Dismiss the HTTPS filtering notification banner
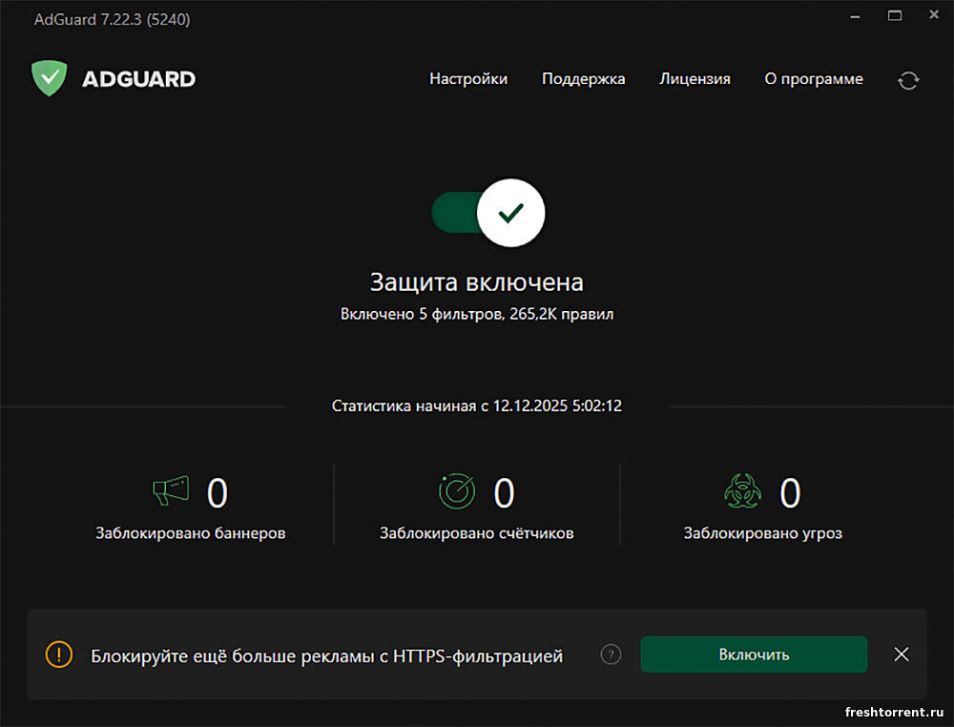Image resolution: width=954 pixels, height=727 pixels. point(902,654)
